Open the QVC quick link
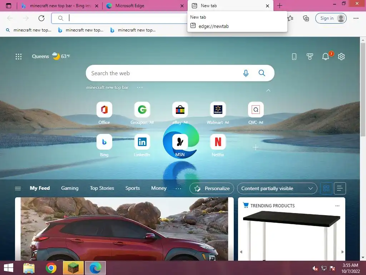 (256, 113)
